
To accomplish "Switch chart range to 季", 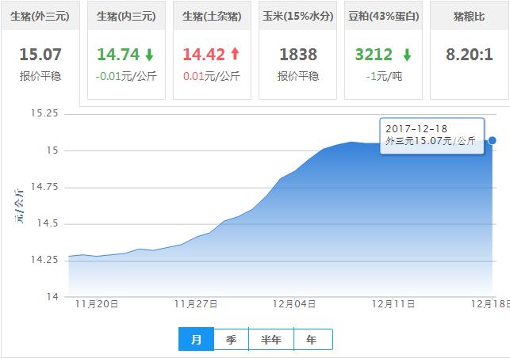I will (232, 340).
